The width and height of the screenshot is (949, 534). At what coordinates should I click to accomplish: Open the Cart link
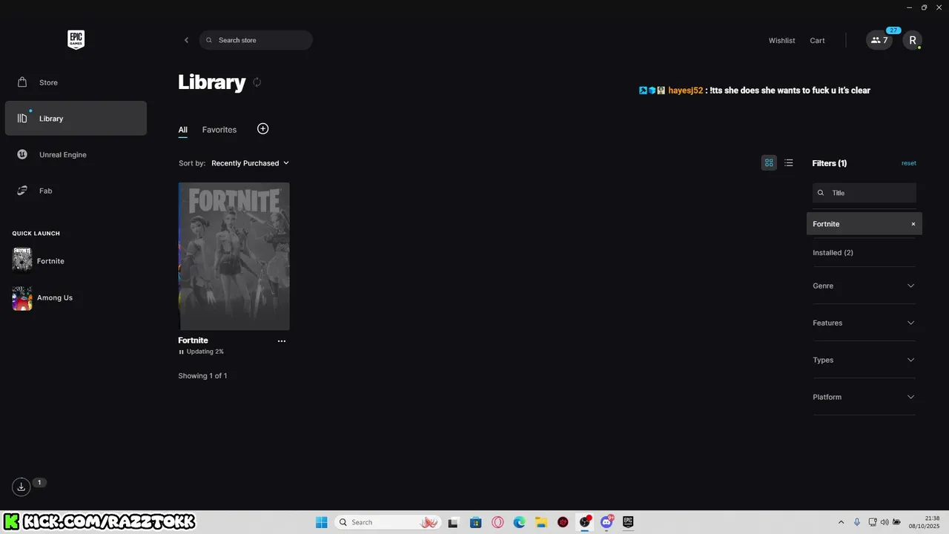pos(817,41)
